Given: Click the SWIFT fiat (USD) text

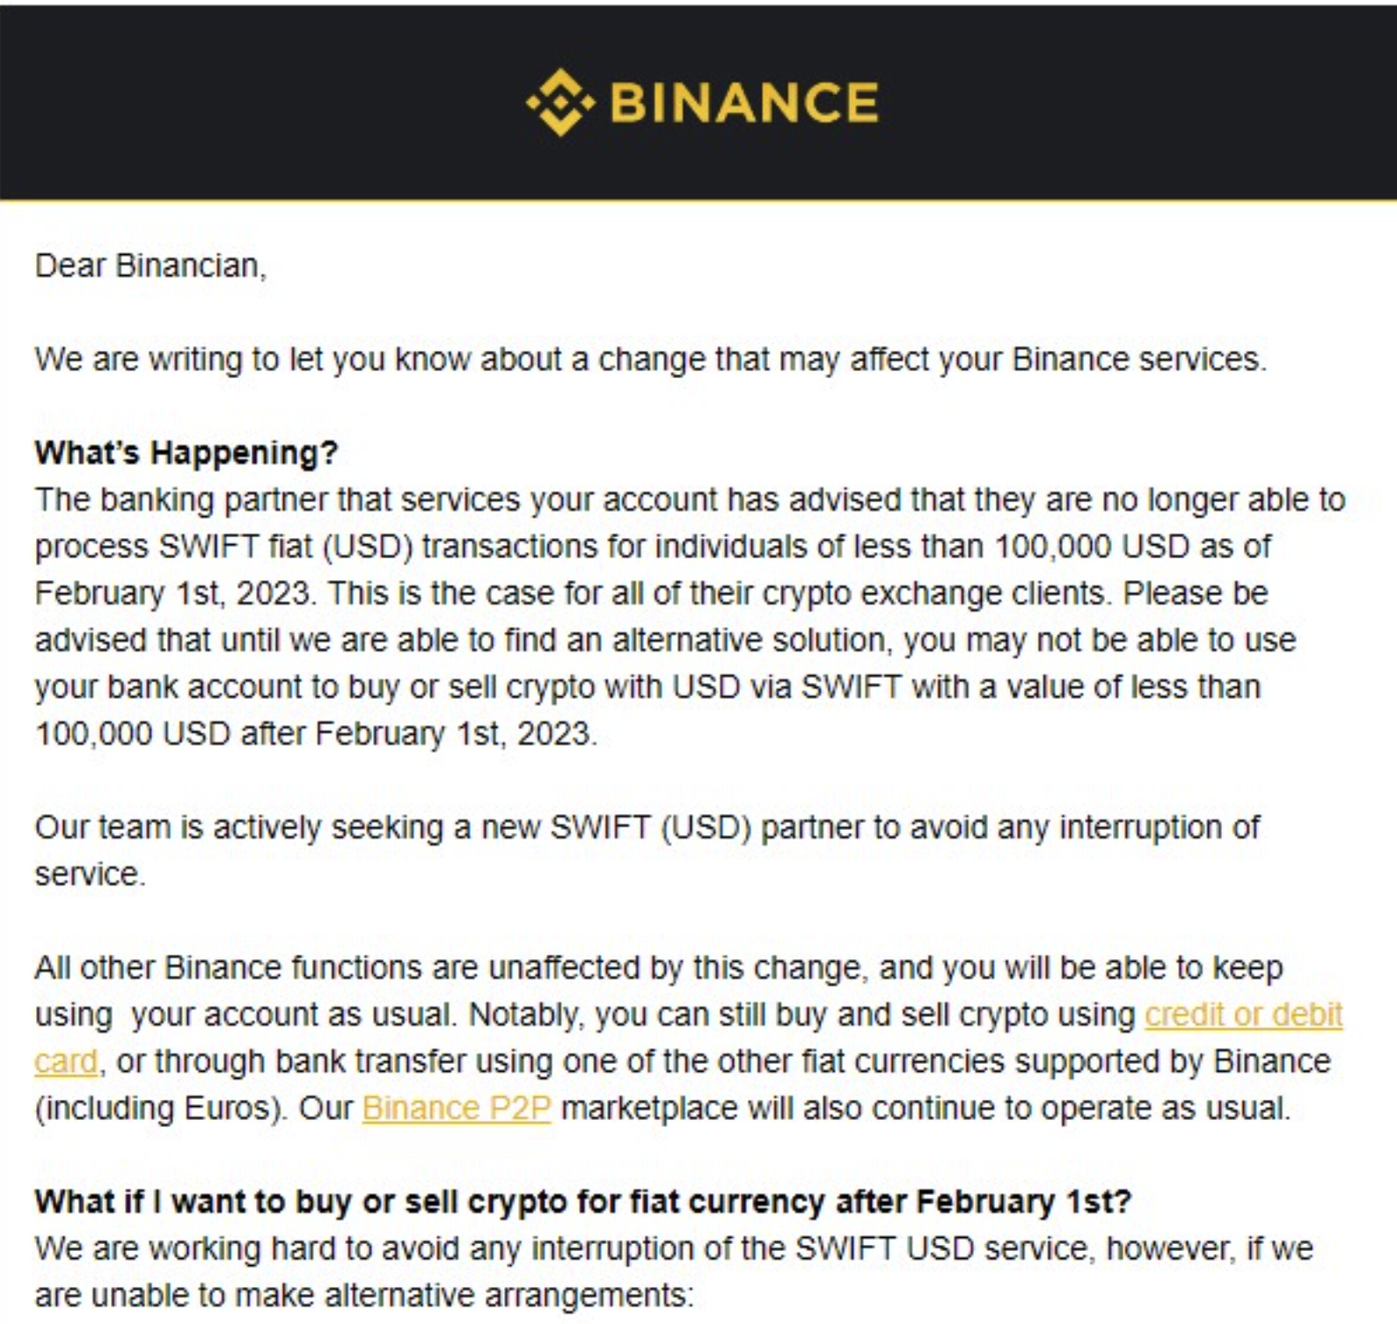Looking at the screenshot, I should 285,546.
